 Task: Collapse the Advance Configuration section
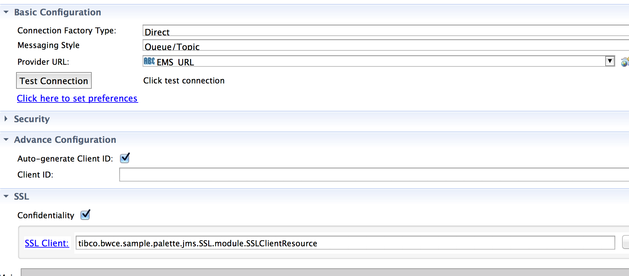click(6, 140)
